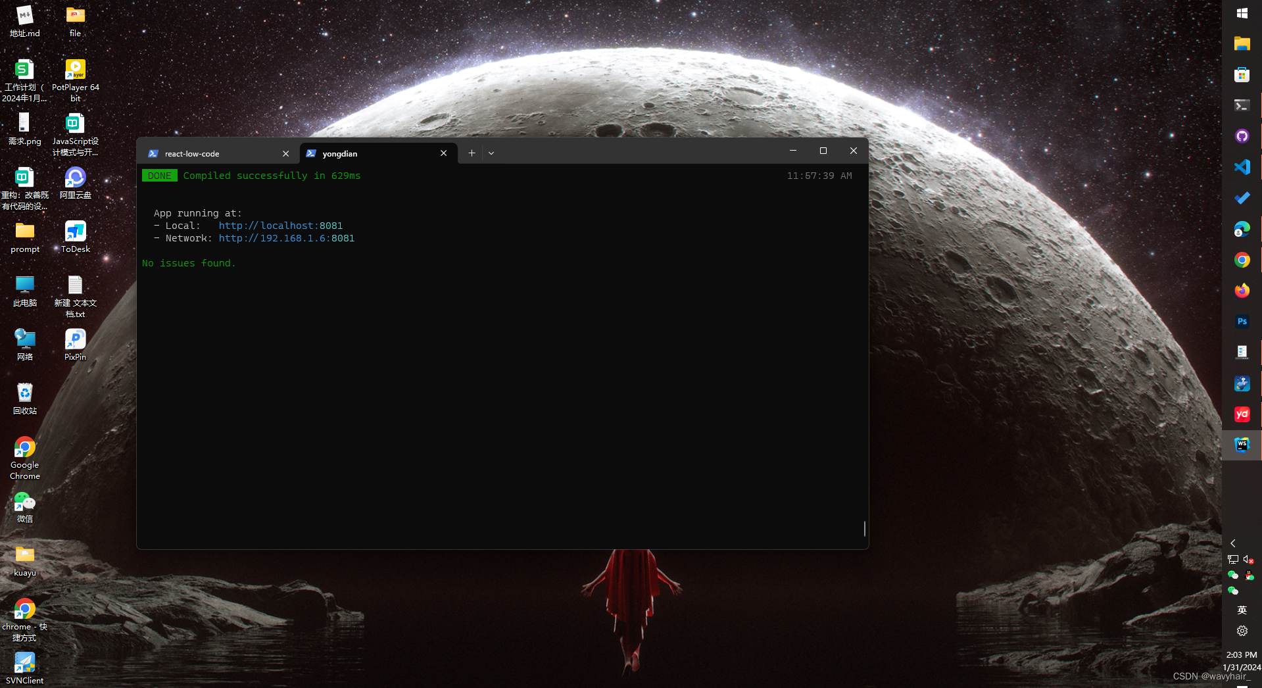The image size is (1262, 688).
Task: Open the http://192.168.1.6:8081 network link
Action: click(287, 238)
